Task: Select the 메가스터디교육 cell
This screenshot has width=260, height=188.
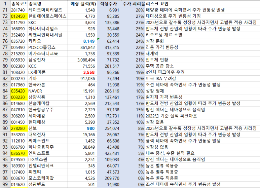Action: (48, 53)
